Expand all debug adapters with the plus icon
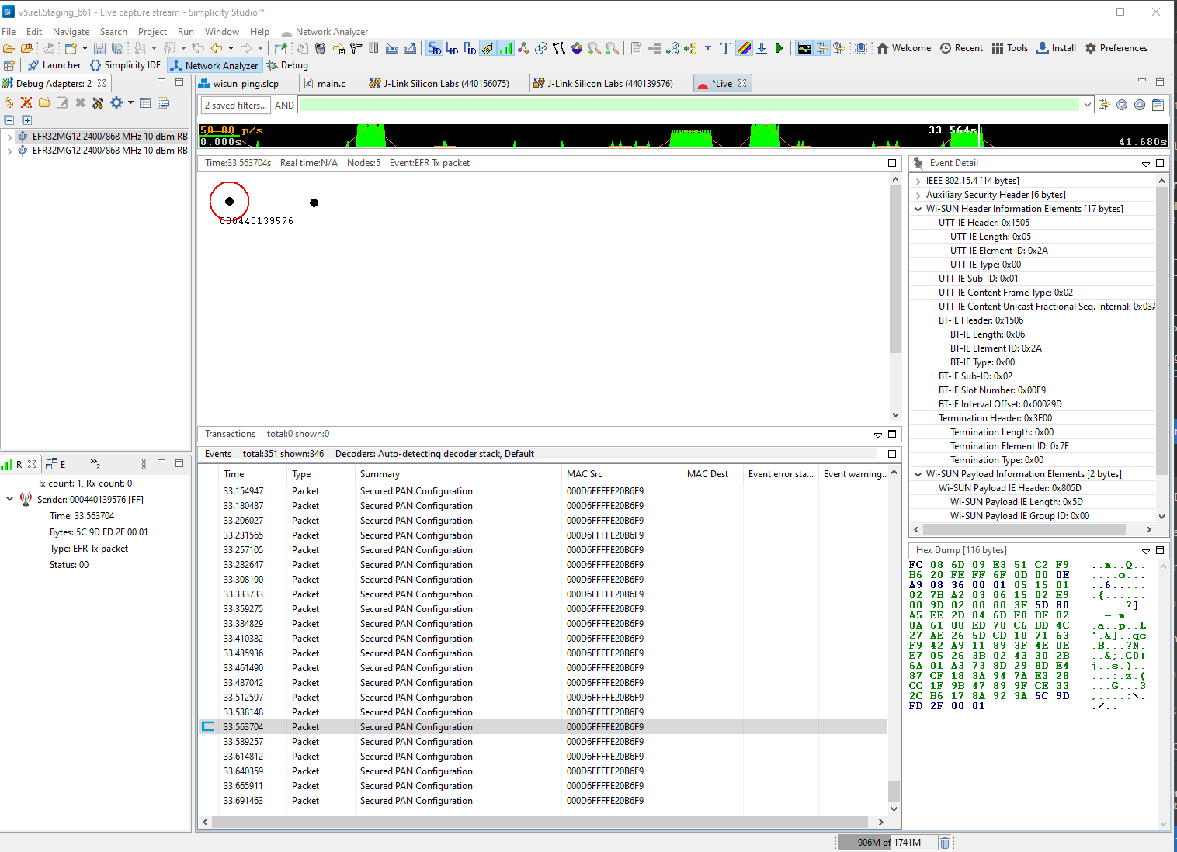The image size is (1177, 852). 27,119
